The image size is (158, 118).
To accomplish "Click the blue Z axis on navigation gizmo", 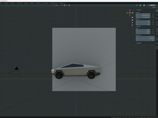I will pyautogui.click(x=130, y=10).
